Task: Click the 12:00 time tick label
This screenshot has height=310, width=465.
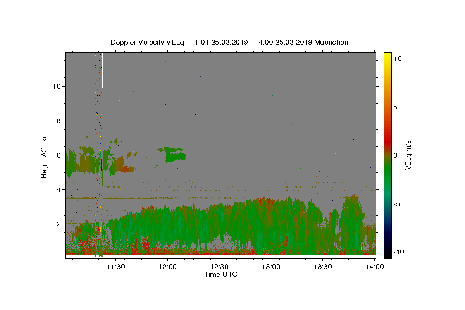Action: click(167, 267)
